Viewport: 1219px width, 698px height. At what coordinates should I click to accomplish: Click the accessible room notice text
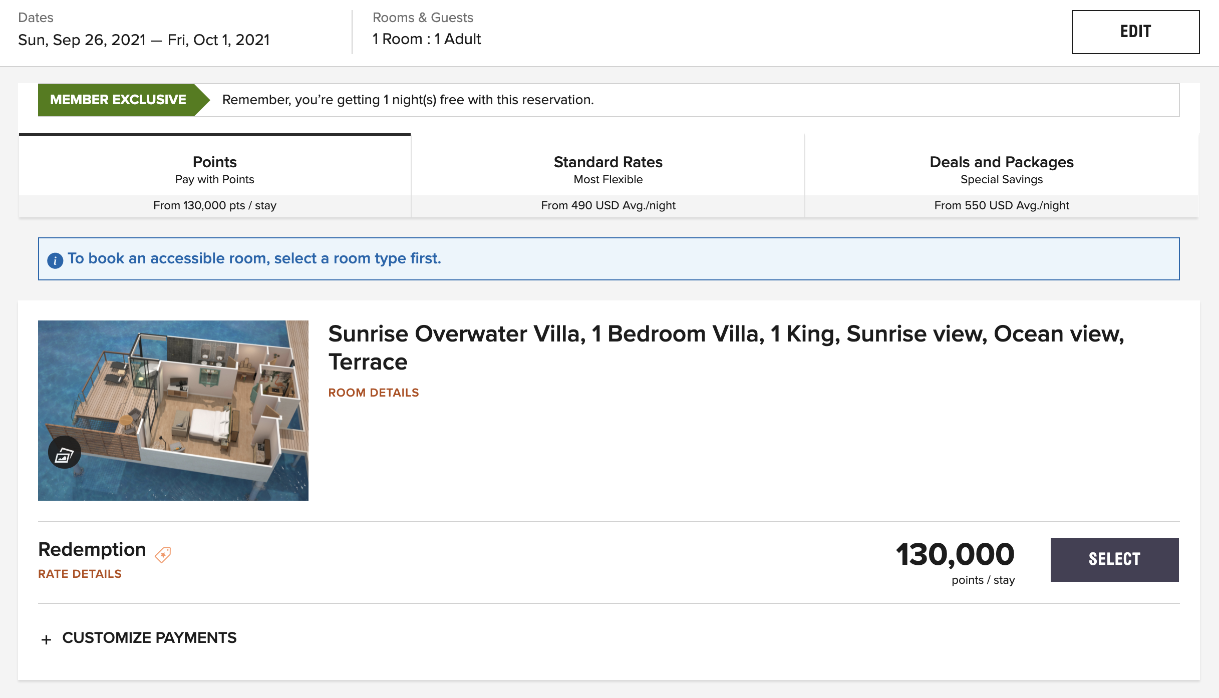pyautogui.click(x=254, y=258)
